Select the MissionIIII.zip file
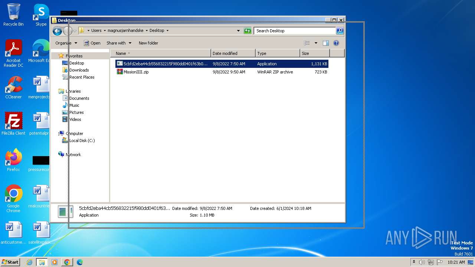Screen dimensions: 475x267 222,72
